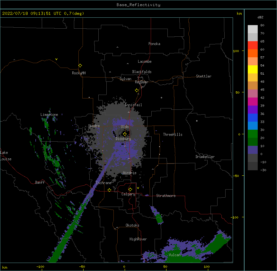This screenshot has height=271, width=277.
Task: Click the -50 tick on the right axis
Action: [236, 176]
